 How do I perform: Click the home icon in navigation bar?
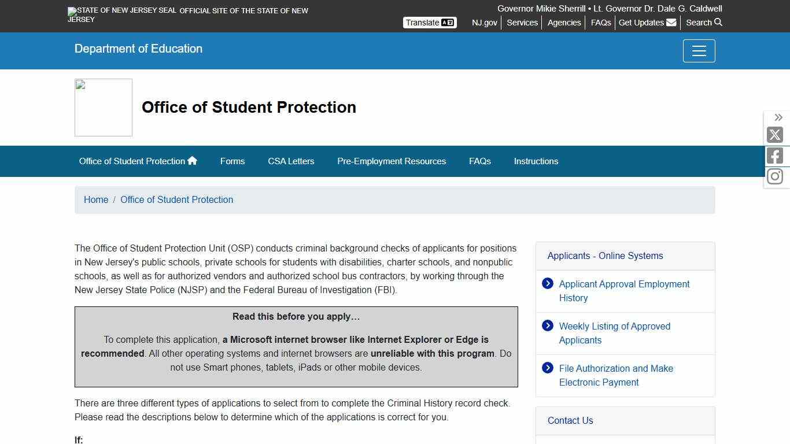pos(193,161)
